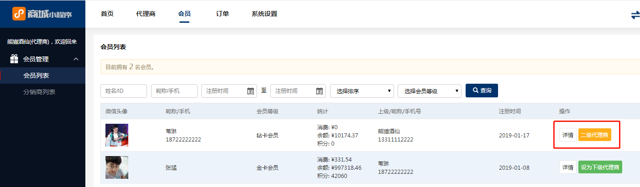This screenshot has width=640, height=187.
Task: Click the 微信头像 column header
Action: click(116, 111)
